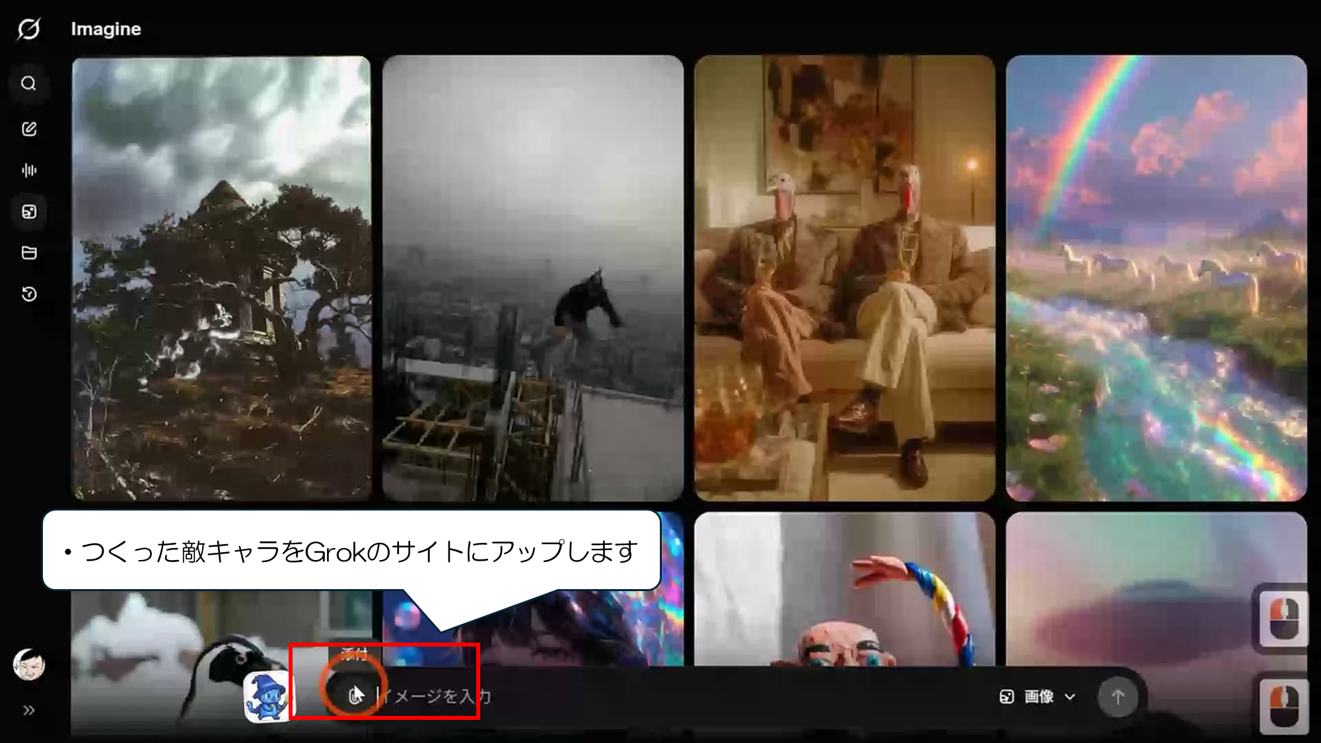The width and height of the screenshot is (1321, 743).
Task: Open the stormy tree tower image
Action: pos(221,277)
